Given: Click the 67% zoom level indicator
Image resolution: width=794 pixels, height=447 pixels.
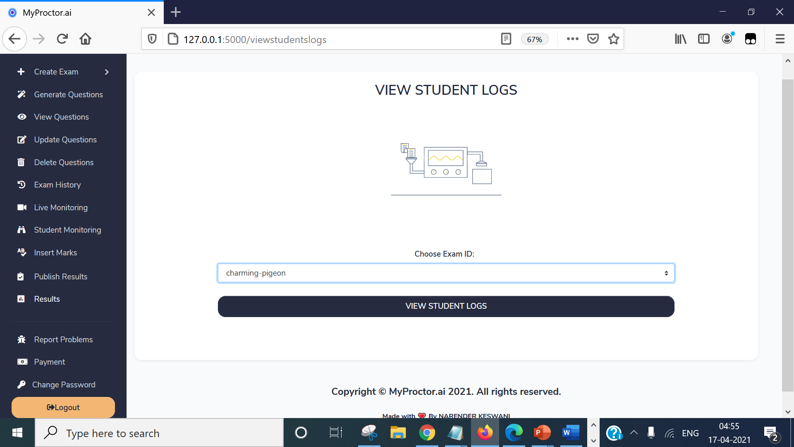Looking at the screenshot, I should click(x=534, y=39).
